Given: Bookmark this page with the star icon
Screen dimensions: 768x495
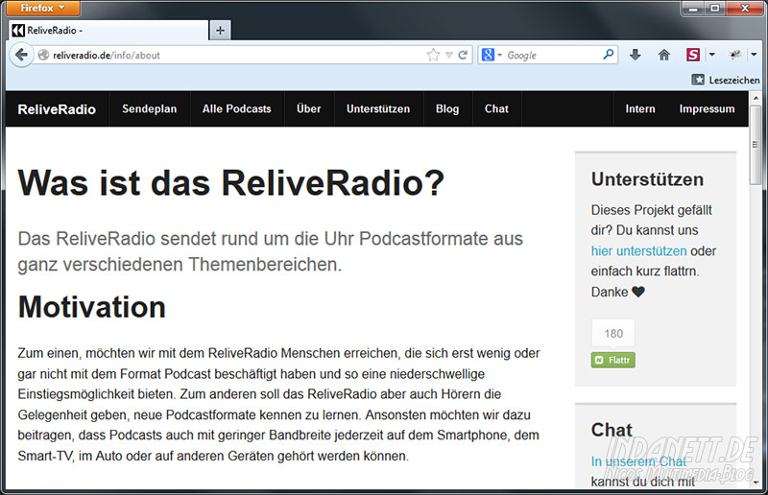Looking at the screenshot, I should coord(433,55).
